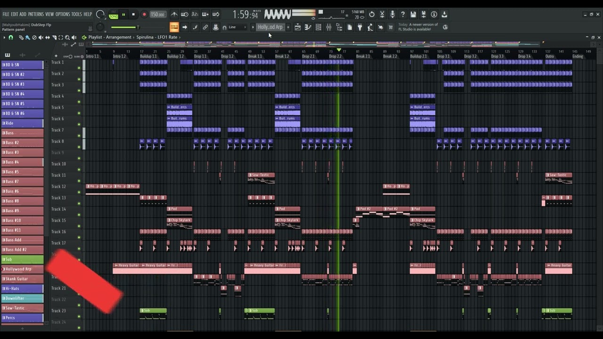The width and height of the screenshot is (603, 339).
Task: Toggle playlist snap magnet icon
Action: [x=10, y=37]
